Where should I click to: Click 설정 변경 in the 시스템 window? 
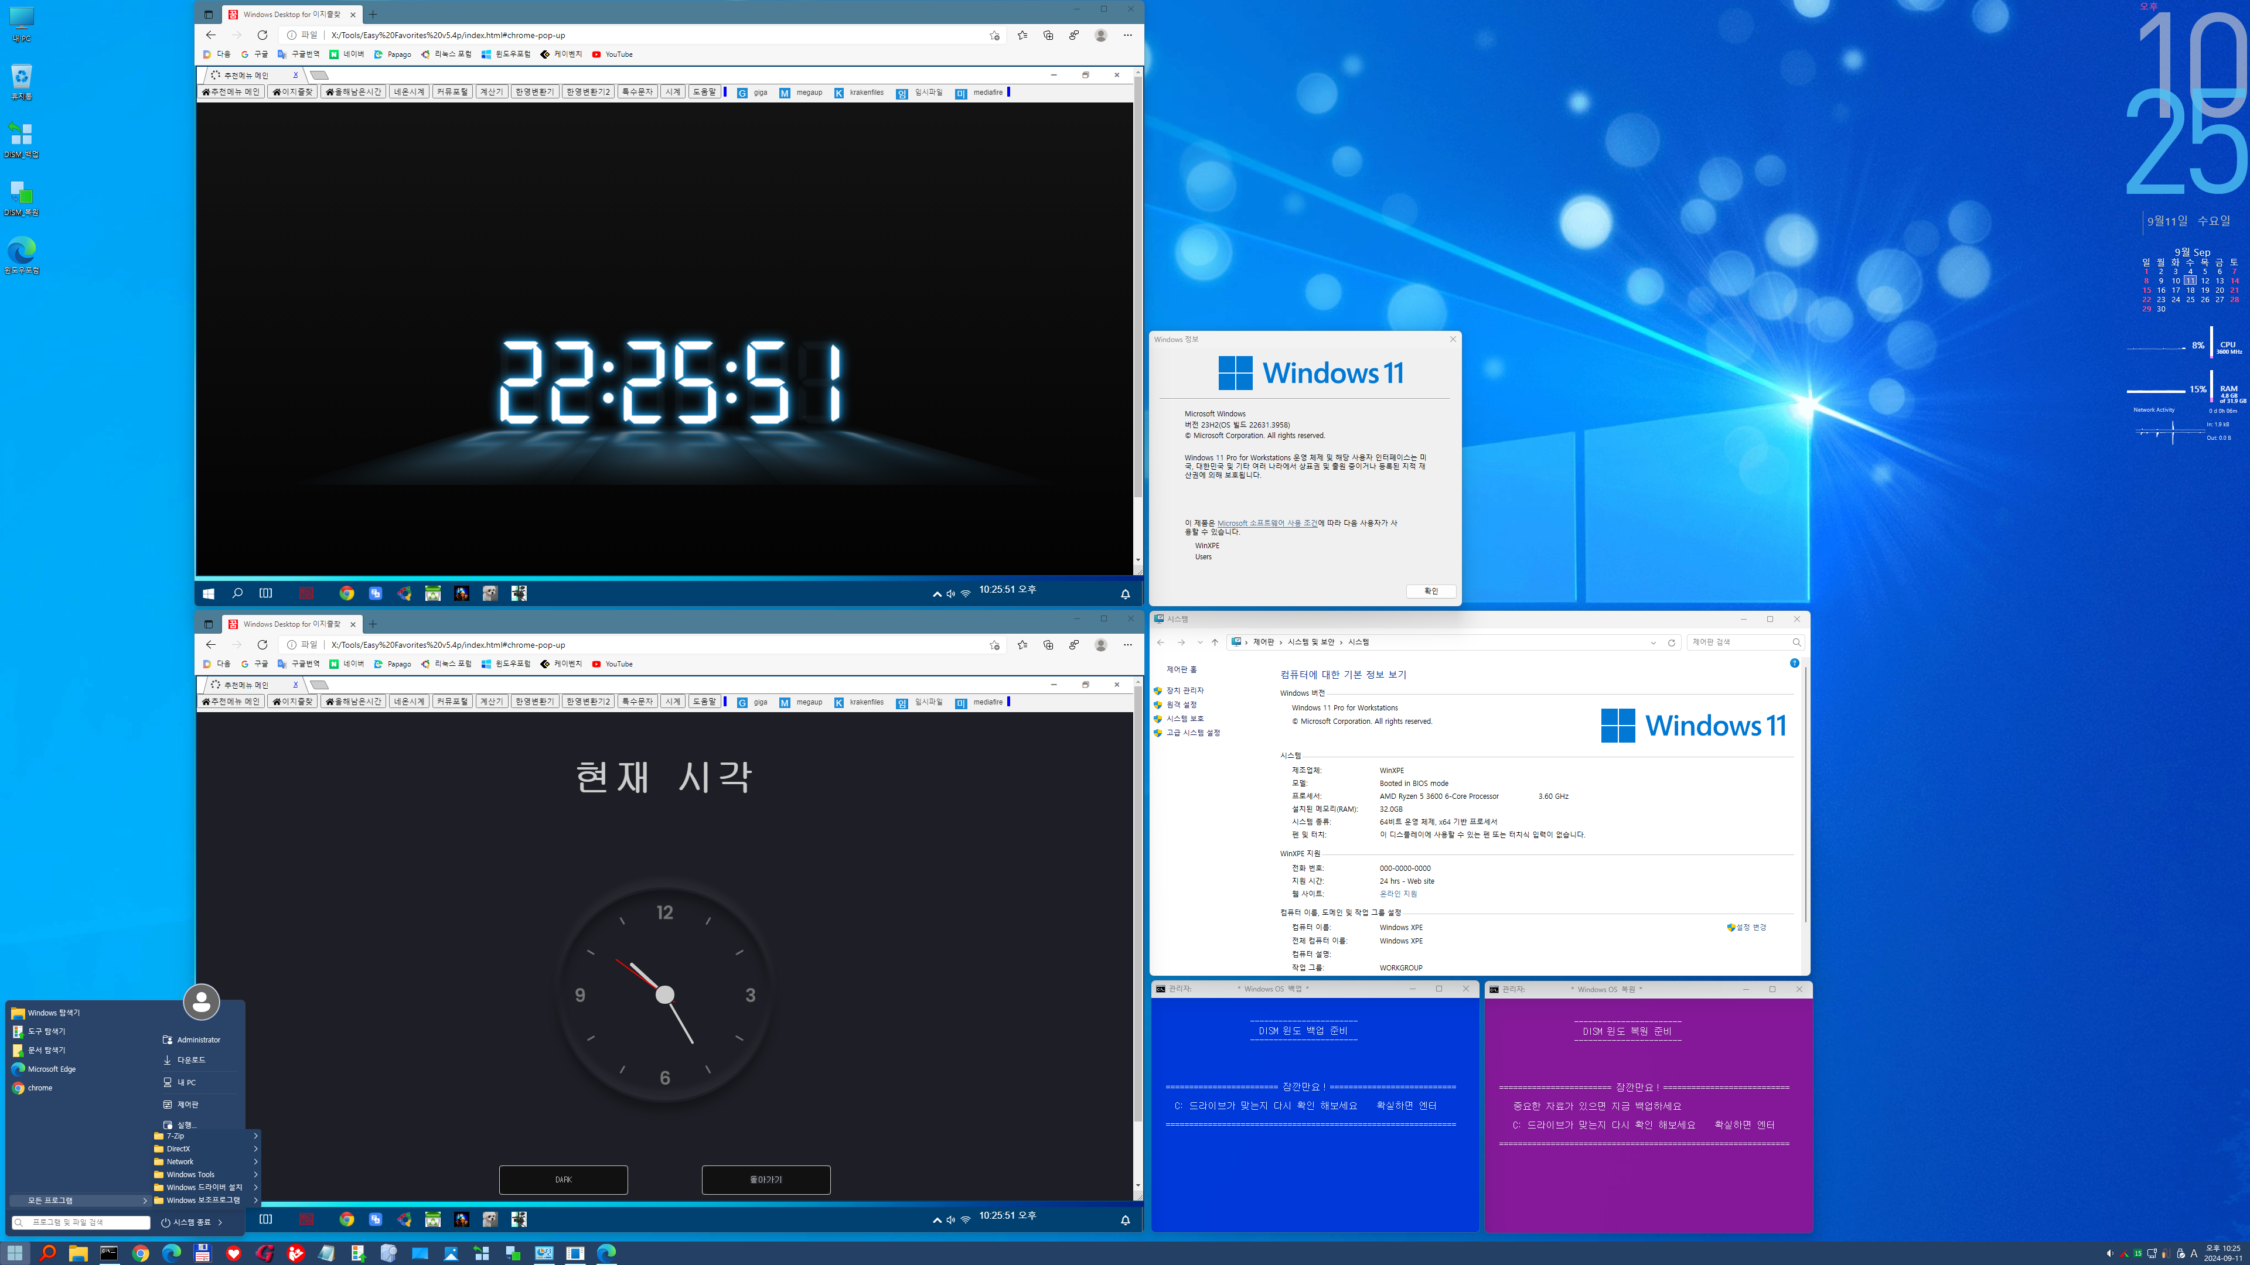pos(1746,927)
